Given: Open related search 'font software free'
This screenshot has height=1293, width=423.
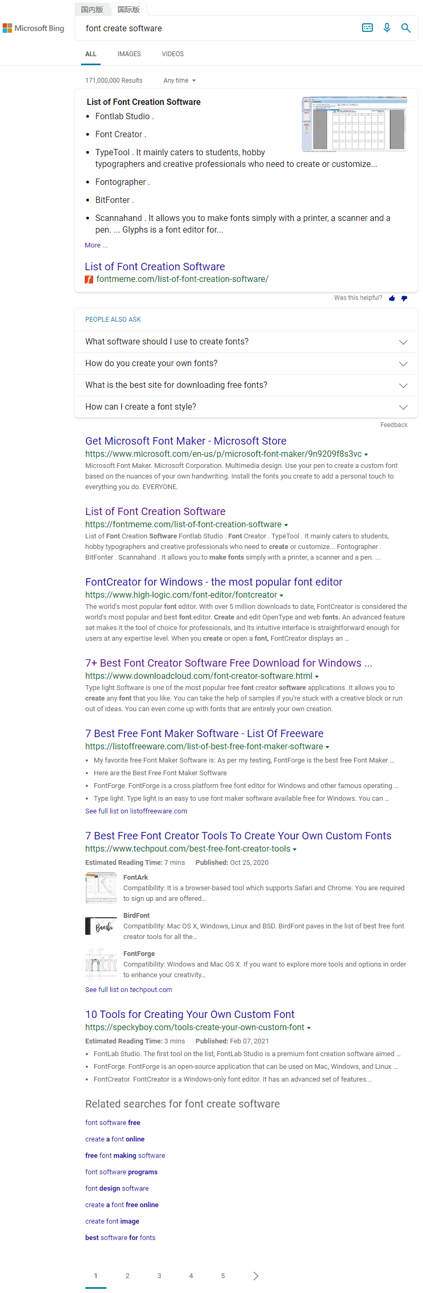Looking at the screenshot, I should (113, 1123).
